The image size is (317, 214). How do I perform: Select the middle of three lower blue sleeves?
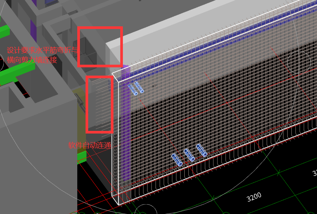pos(189,155)
